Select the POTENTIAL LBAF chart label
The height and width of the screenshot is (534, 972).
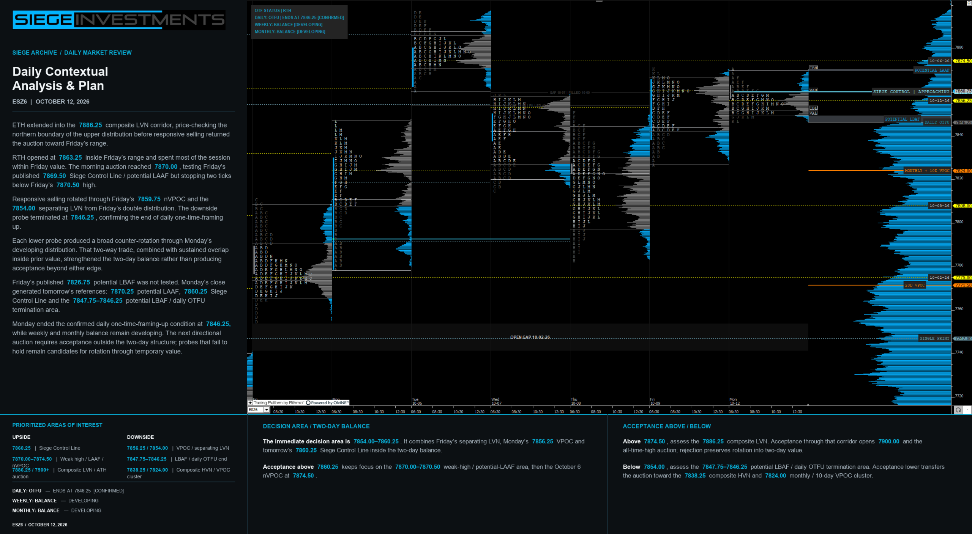coord(902,119)
